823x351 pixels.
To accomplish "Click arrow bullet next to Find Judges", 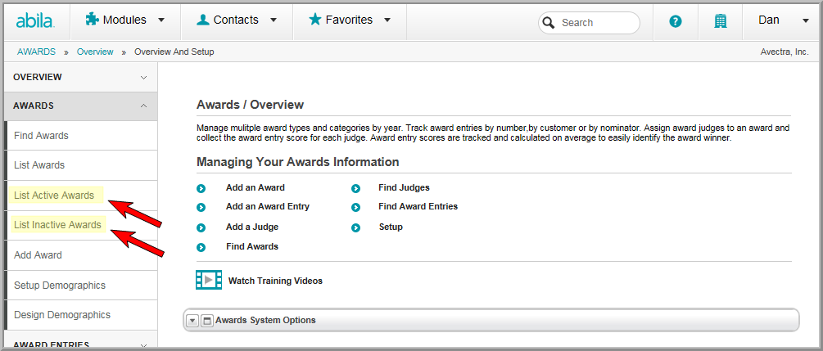I will click(356, 188).
